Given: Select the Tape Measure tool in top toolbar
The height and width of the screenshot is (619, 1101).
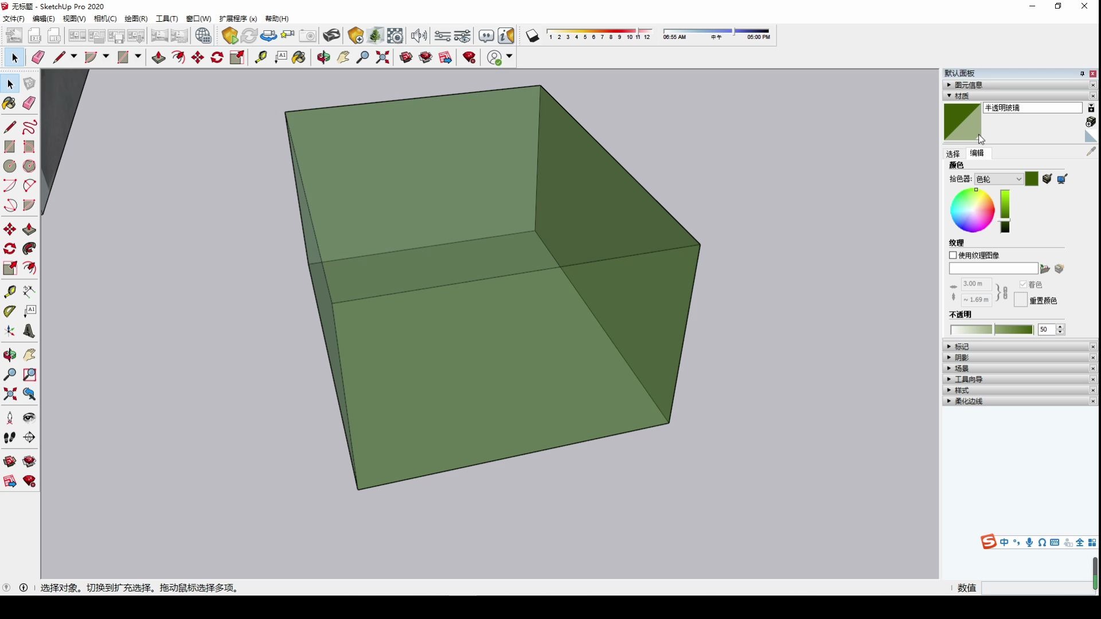Looking at the screenshot, I should click(x=261, y=57).
